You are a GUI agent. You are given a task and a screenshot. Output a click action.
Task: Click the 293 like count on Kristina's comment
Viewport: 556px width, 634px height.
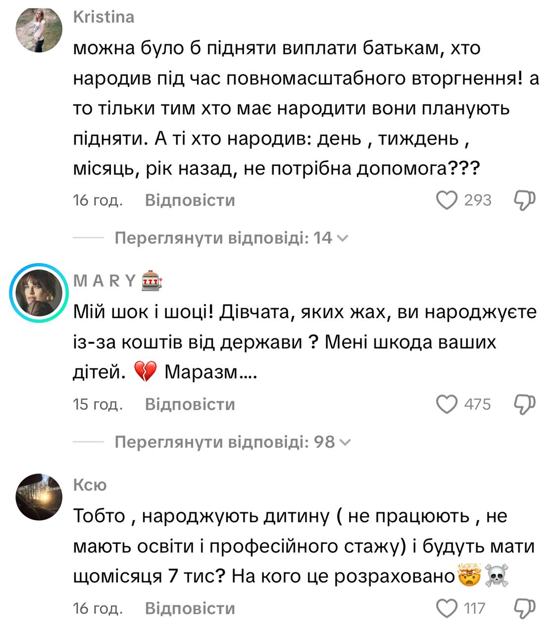coord(477,201)
